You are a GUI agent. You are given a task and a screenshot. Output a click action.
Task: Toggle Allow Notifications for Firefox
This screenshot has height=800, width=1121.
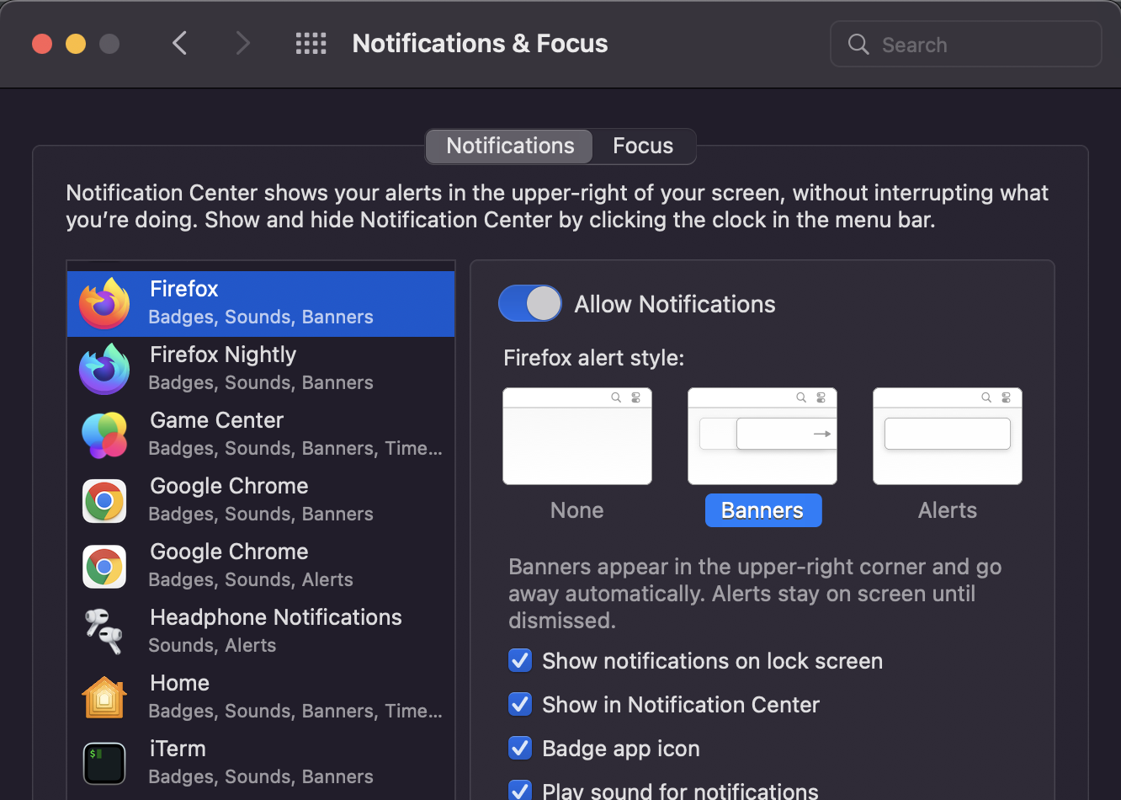click(x=529, y=303)
